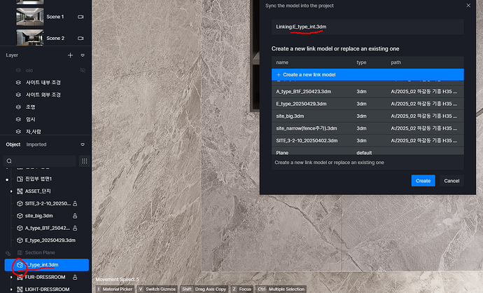Image resolution: width=483 pixels, height=293 pixels.
Task: Select A_type_B1F_25042... object
Action: pyautogui.click(x=48, y=228)
